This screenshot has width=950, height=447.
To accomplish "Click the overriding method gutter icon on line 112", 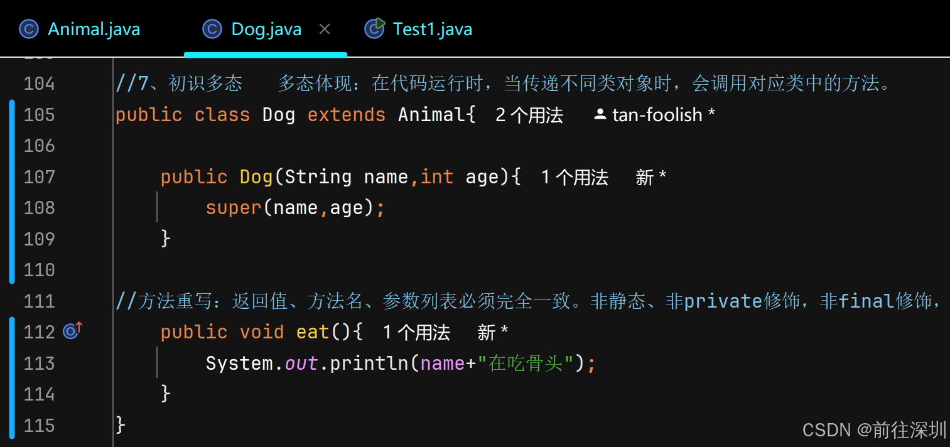I will click(72, 330).
